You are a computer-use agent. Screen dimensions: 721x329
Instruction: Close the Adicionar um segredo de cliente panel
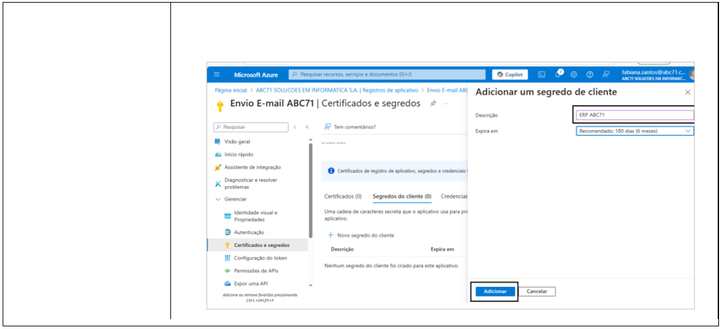687,93
